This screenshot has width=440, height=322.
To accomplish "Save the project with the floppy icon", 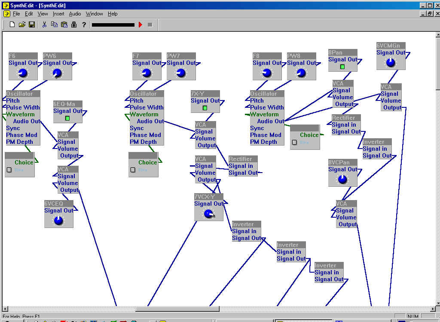I will click(32, 25).
